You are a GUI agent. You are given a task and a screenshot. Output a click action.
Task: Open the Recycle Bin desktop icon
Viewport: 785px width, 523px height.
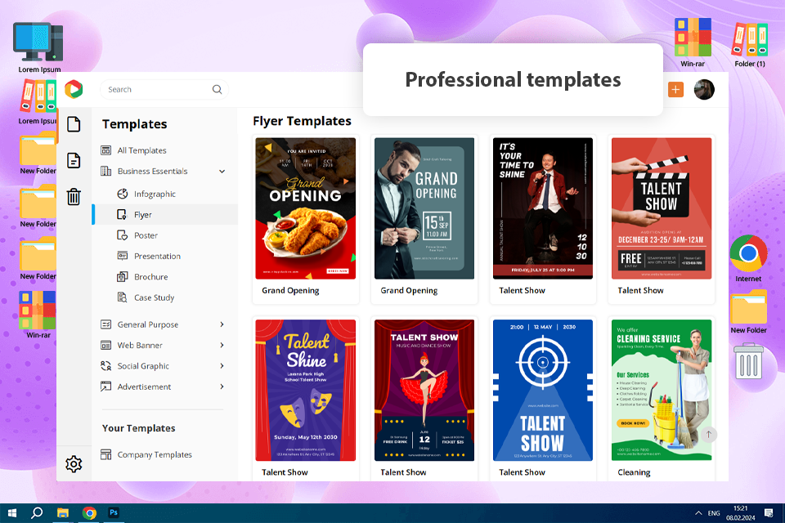[x=748, y=361]
